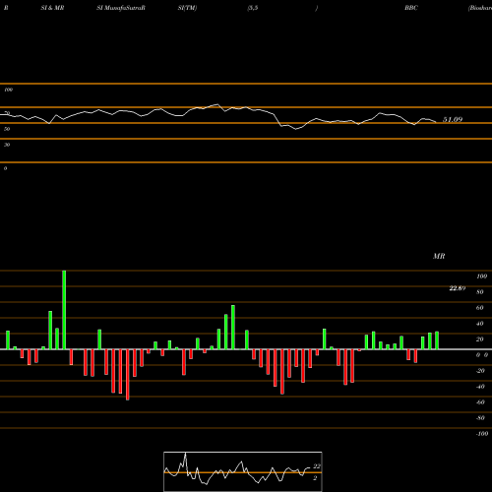Click the MR axis label -60

[480, 402]
